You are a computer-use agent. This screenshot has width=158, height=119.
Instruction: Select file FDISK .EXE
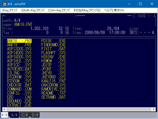pyautogui.click(x=54, y=41)
